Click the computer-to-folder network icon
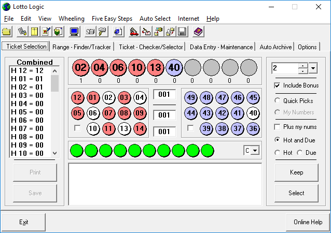Screen dimensions: 331x233 tap(158, 32)
